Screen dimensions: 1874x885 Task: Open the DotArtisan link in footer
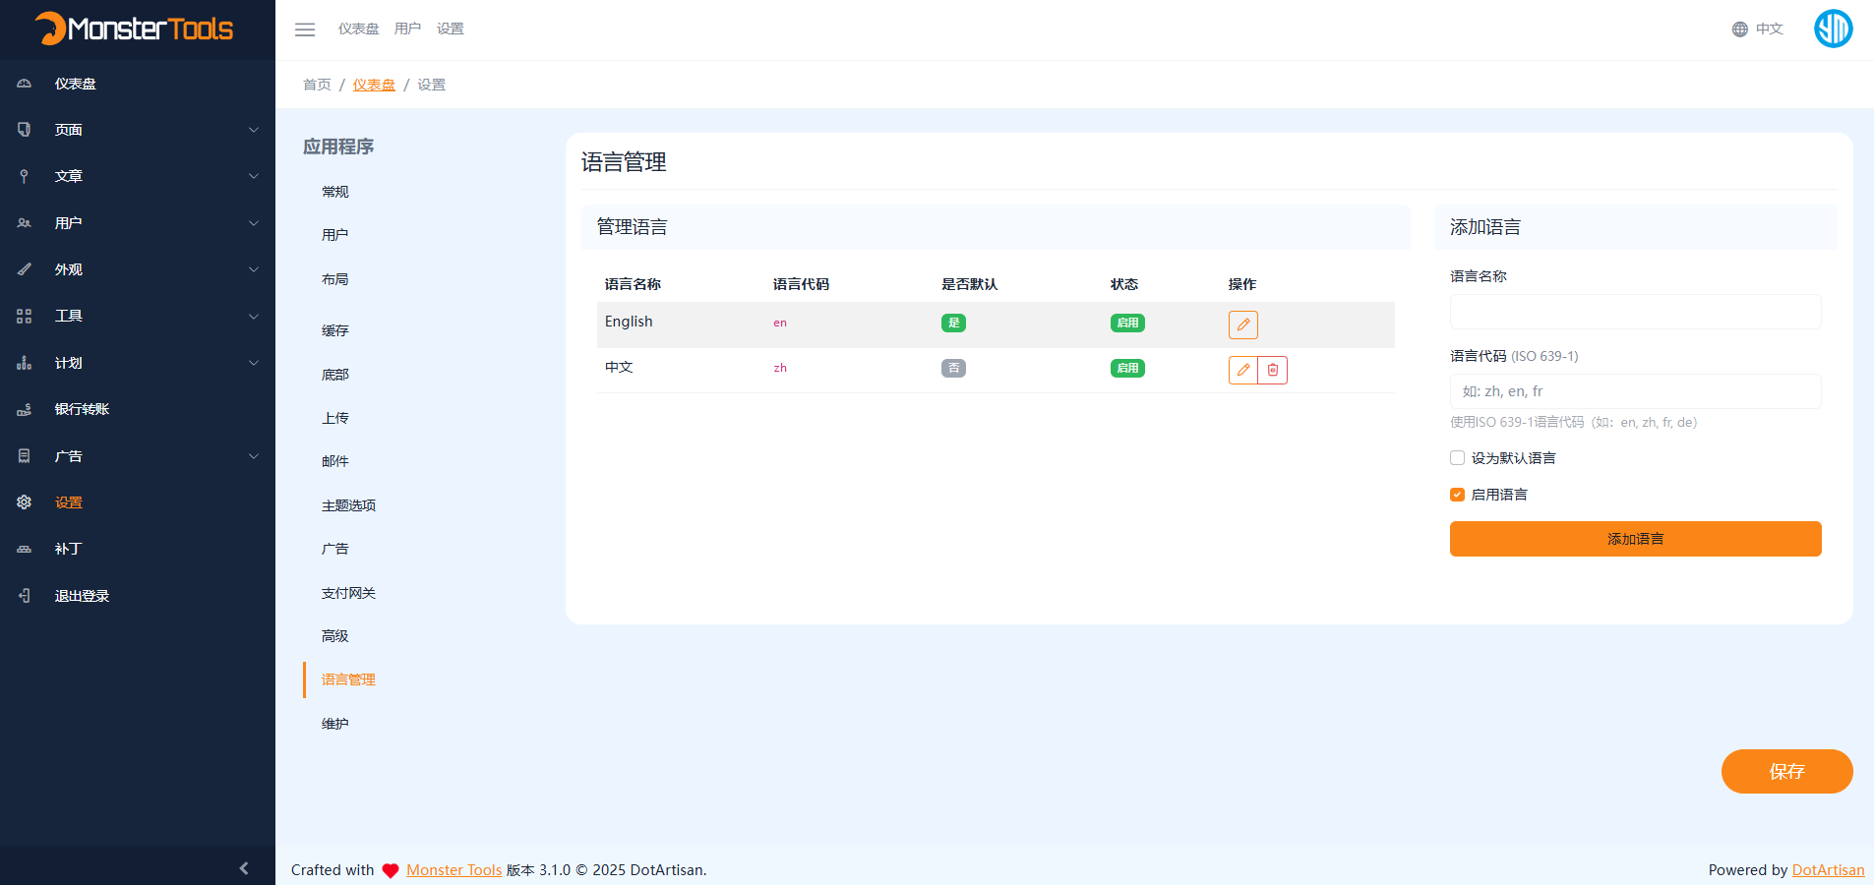[x=1828, y=869]
